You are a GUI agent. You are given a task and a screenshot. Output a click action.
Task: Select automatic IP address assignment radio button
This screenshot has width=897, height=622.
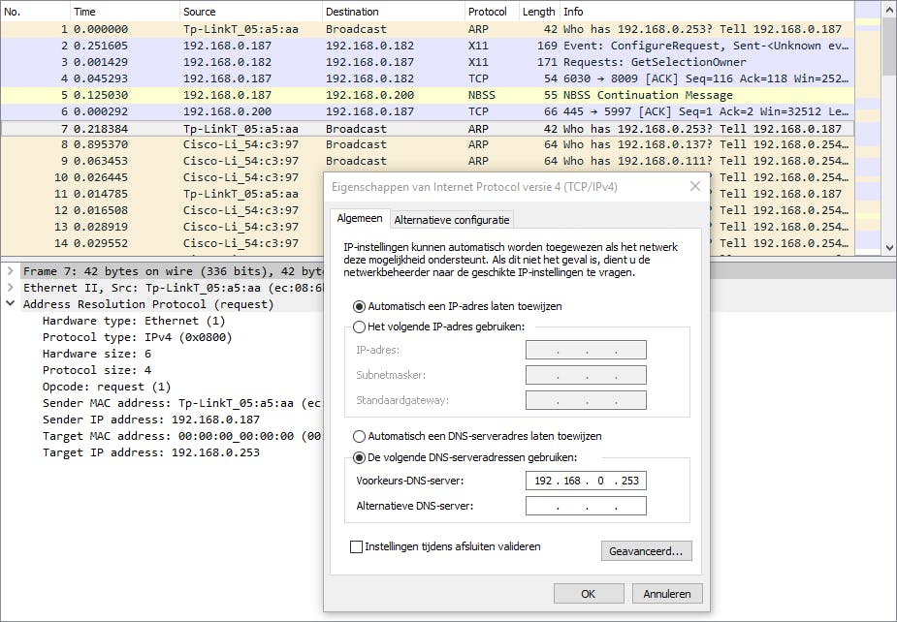[x=359, y=306]
